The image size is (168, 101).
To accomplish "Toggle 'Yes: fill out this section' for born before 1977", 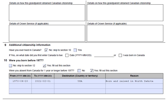I will (x=44, y=65).
